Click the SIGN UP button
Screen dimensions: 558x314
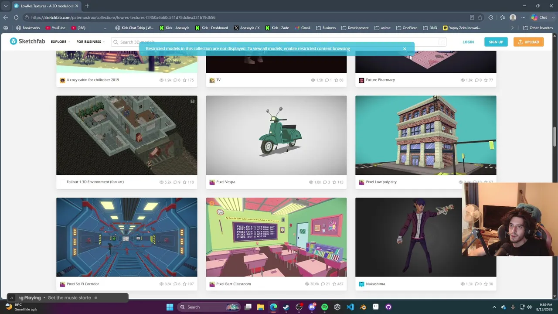[496, 42]
